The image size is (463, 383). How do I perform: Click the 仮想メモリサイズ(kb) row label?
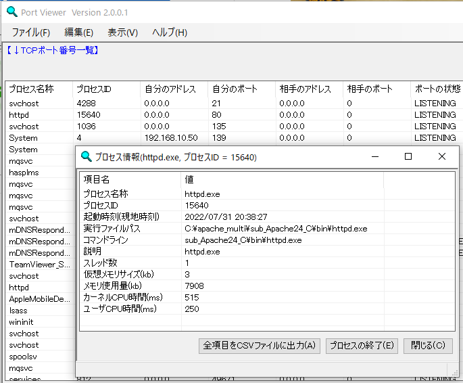pos(118,274)
